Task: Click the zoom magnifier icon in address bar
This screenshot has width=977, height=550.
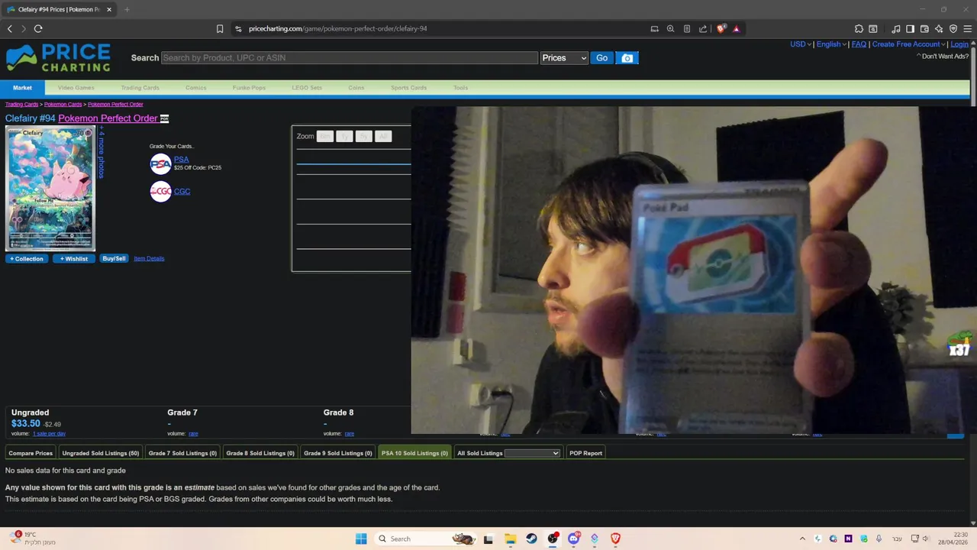Action: tap(670, 28)
